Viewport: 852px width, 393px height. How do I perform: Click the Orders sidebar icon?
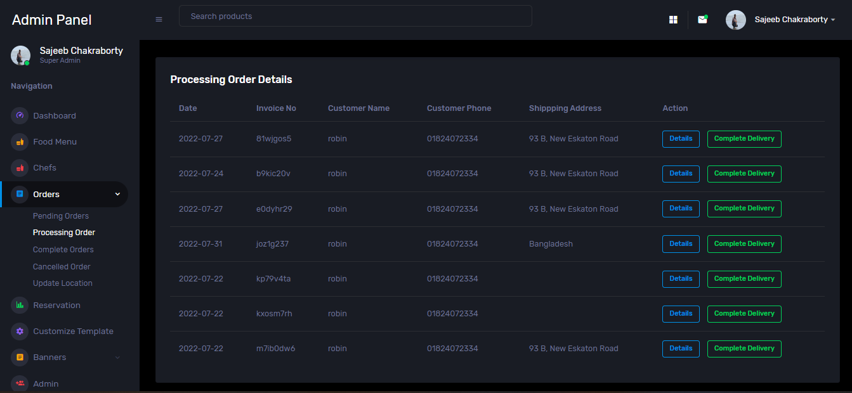click(x=20, y=194)
